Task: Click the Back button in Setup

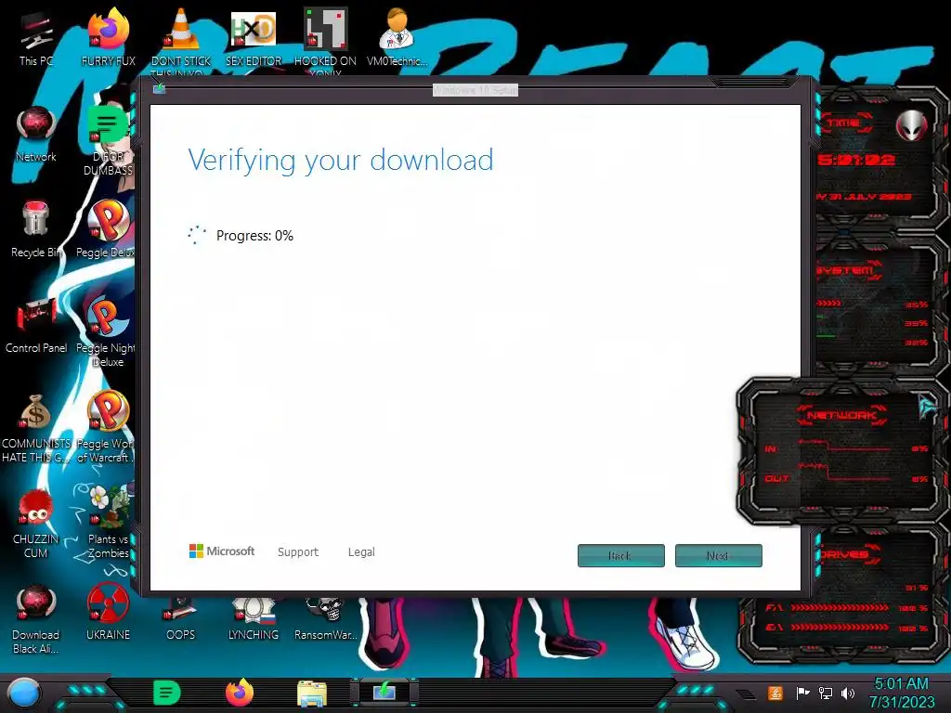Action: tap(621, 555)
